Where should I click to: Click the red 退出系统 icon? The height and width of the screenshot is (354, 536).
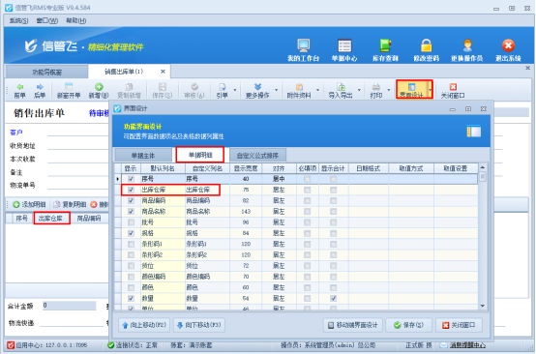pyautogui.click(x=508, y=45)
